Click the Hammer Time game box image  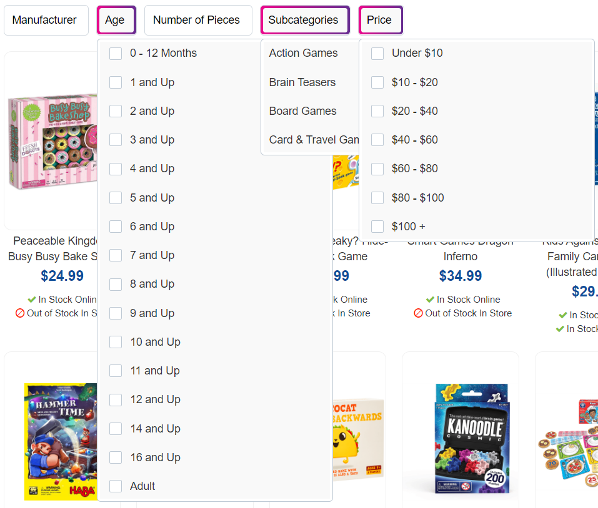click(59, 442)
